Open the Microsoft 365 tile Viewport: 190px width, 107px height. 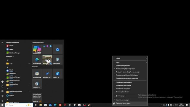coord(37,49)
